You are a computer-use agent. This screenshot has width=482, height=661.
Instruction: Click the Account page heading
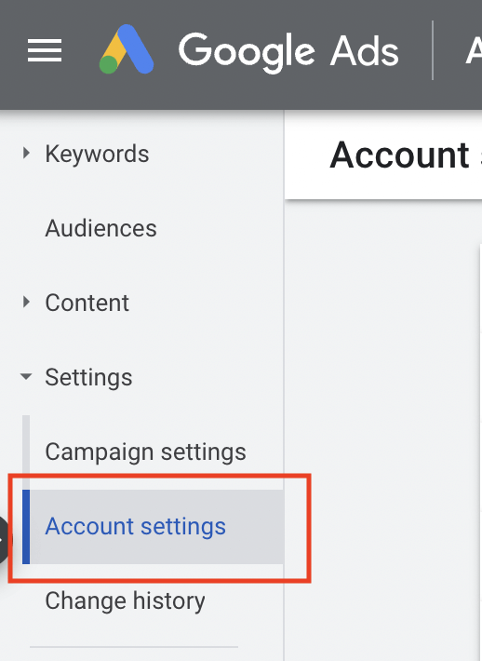click(399, 155)
